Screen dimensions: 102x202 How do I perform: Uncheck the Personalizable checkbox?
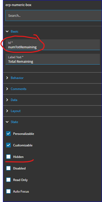[8, 134]
